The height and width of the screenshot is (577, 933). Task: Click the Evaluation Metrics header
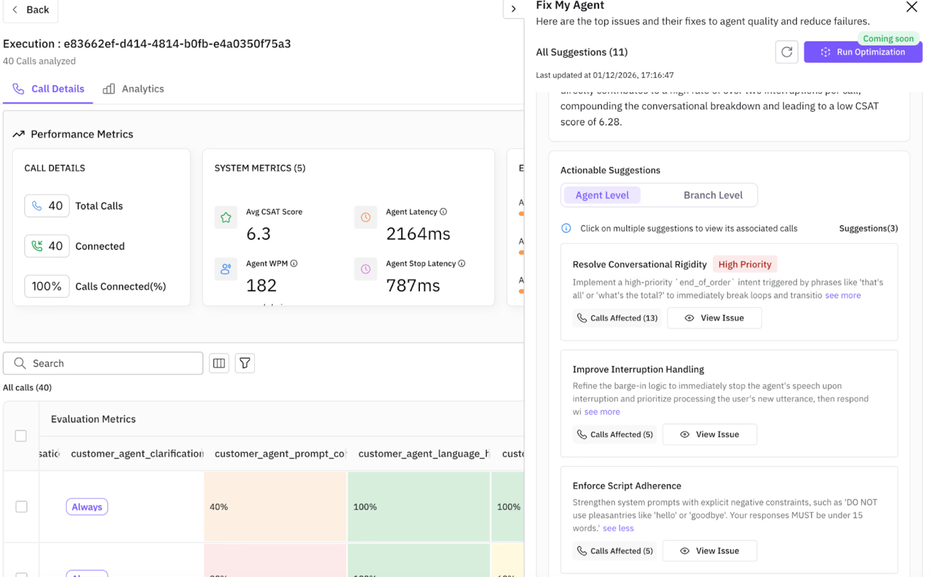(x=93, y=419)
